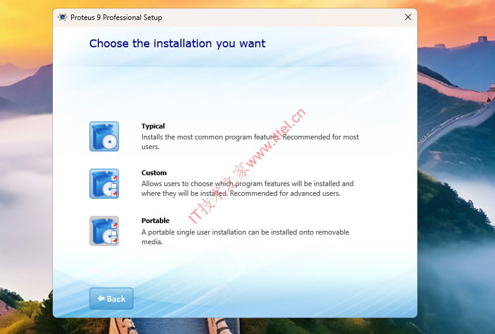Pick the Portable installation icon

click(x=104, y=231)
